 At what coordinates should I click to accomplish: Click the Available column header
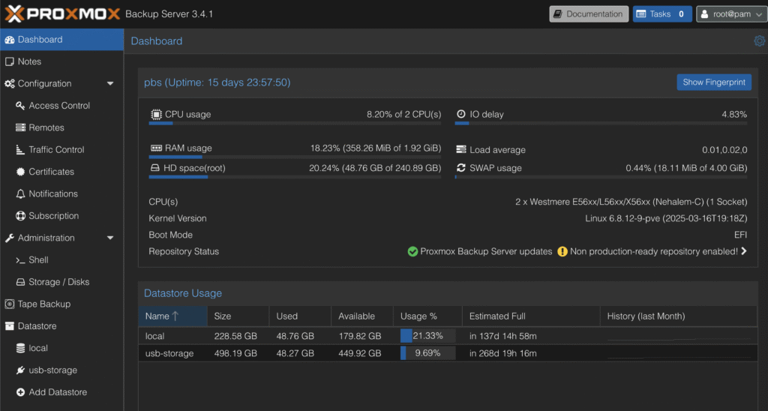click(x=362, y=316)
